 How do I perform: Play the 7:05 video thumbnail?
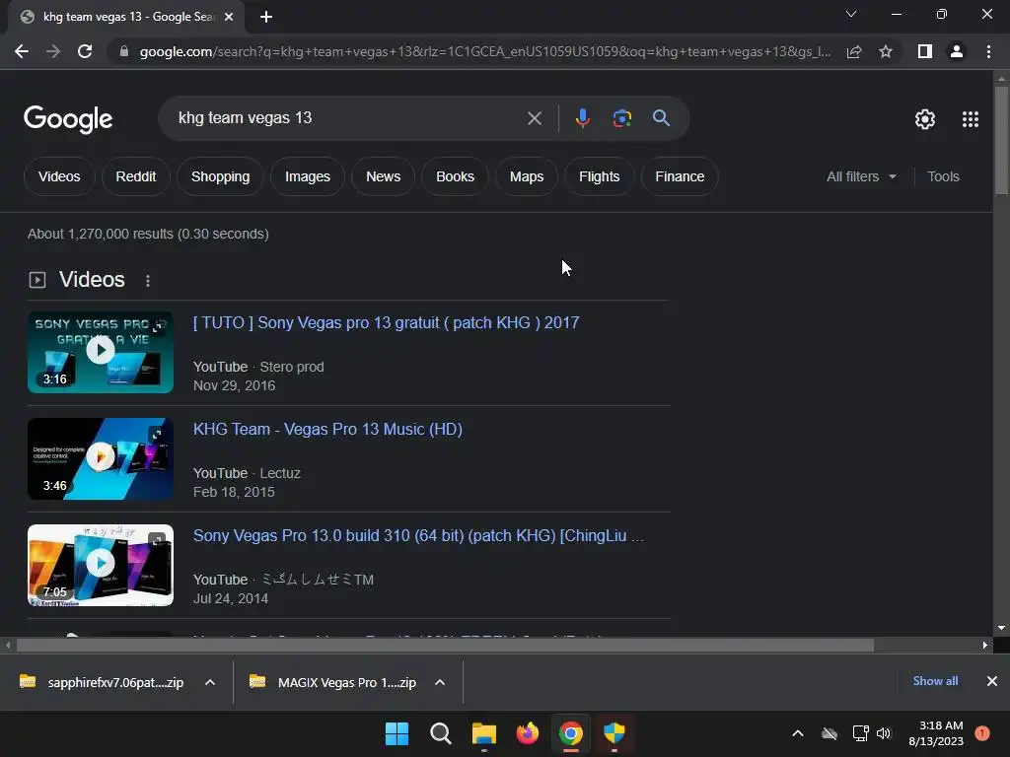(101, 565)
